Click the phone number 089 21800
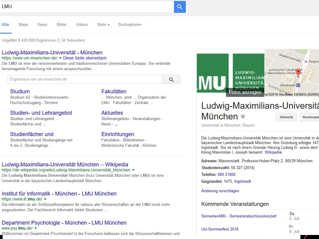This screenshot has width=319, height=239. tap(226, 175)
